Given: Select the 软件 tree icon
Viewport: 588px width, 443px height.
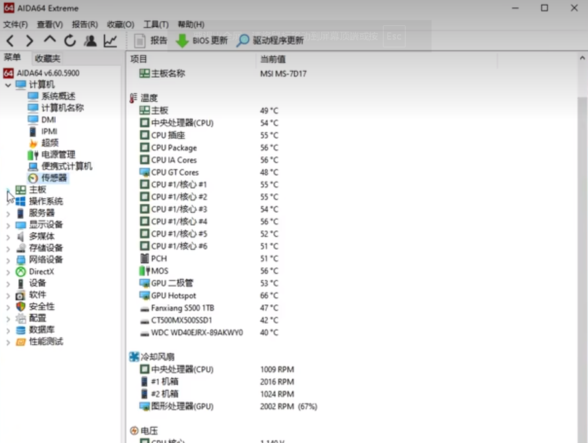Looking at the screenshot, I should 21,295.
